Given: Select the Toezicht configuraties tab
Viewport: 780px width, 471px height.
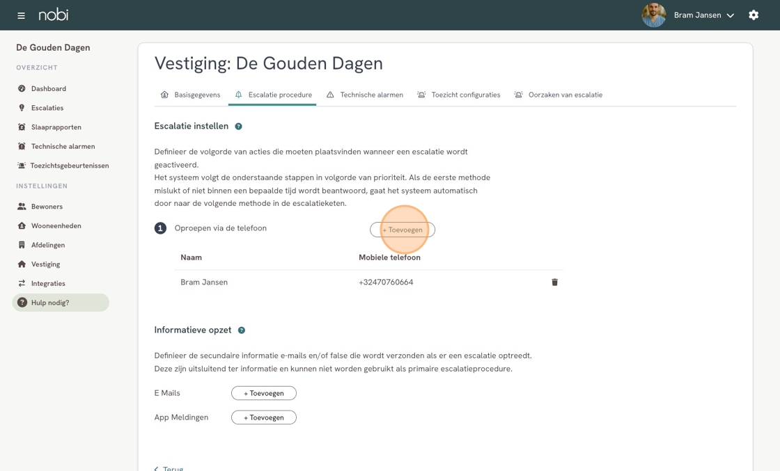Looking at the screenshot, I should [458, 95].
